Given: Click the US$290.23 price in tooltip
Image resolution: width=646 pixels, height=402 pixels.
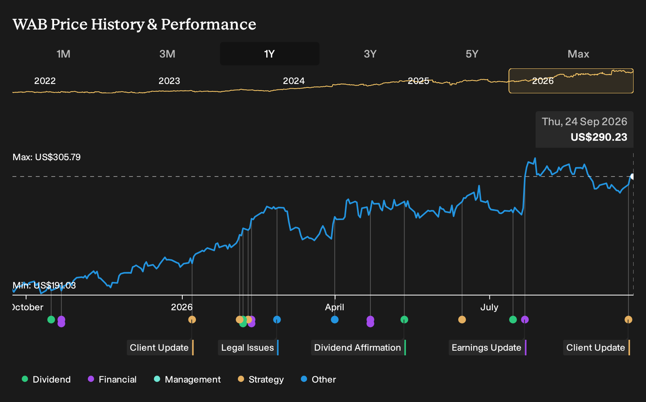Looking at the screenshot, I should click(x=599, y=137).
